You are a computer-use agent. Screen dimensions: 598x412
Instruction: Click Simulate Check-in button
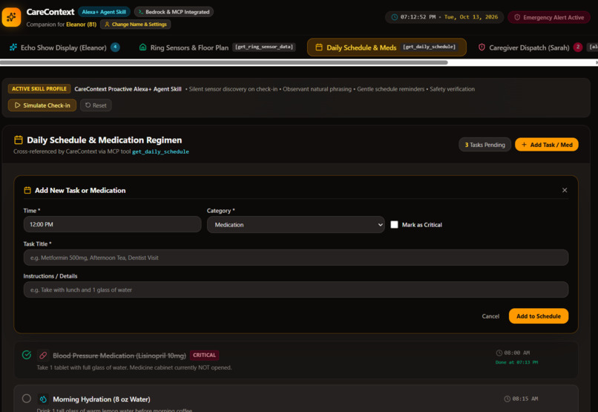[x=42, y=105]
